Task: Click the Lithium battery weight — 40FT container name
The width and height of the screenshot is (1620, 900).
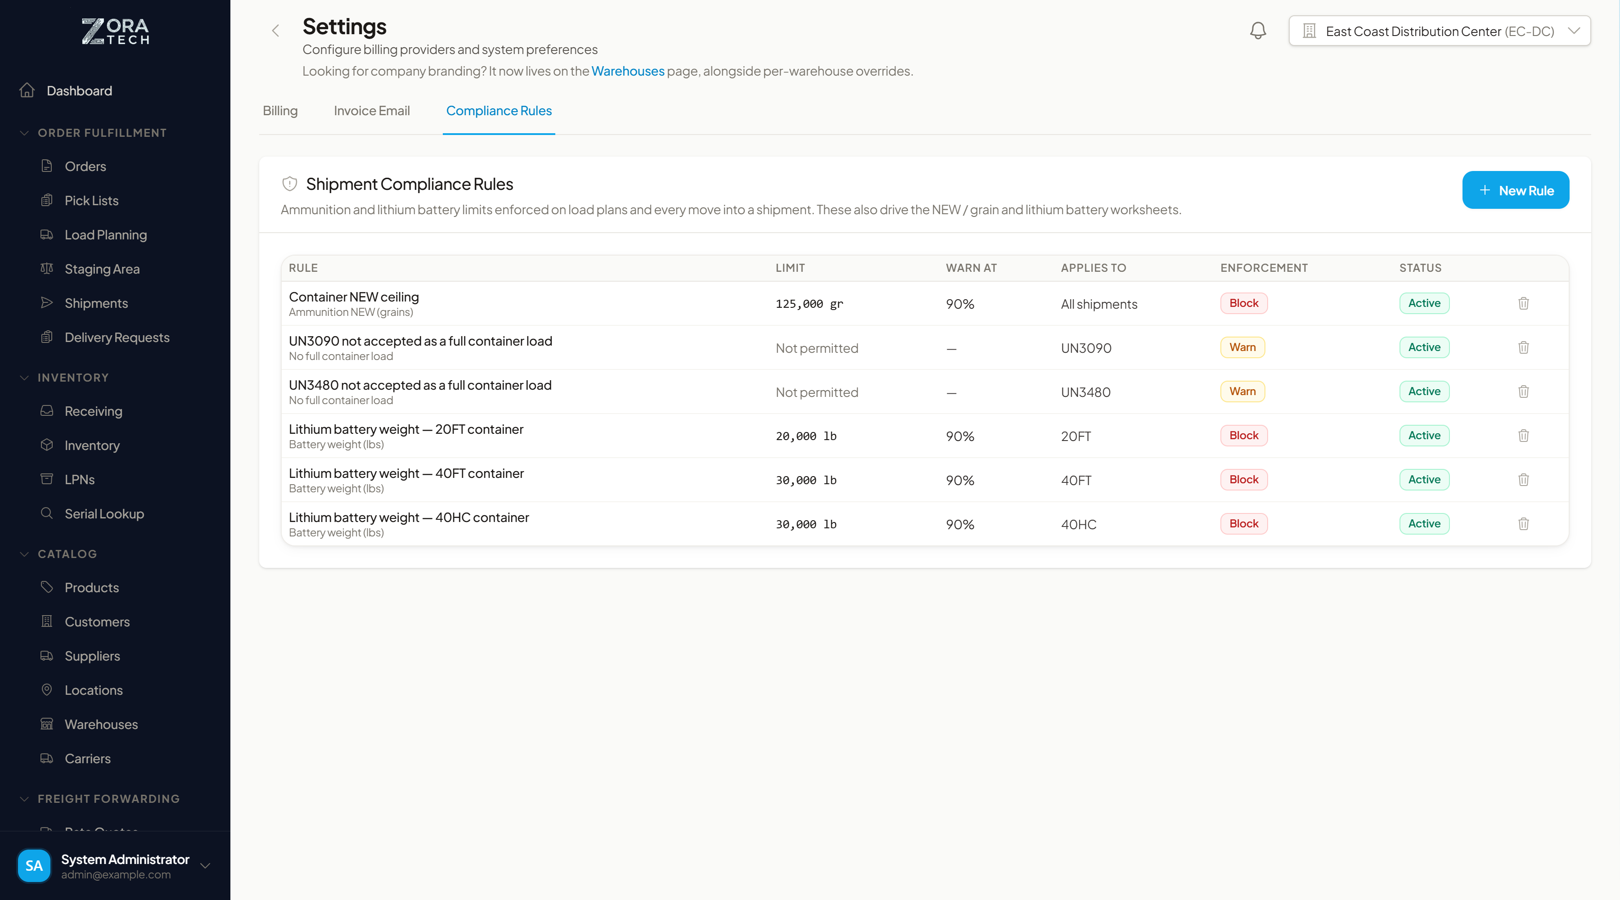Action: tap(405, 473)
